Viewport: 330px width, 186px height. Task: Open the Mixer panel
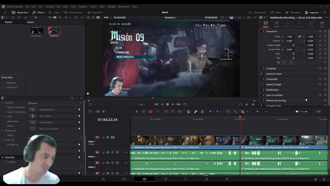click(276, 12)
